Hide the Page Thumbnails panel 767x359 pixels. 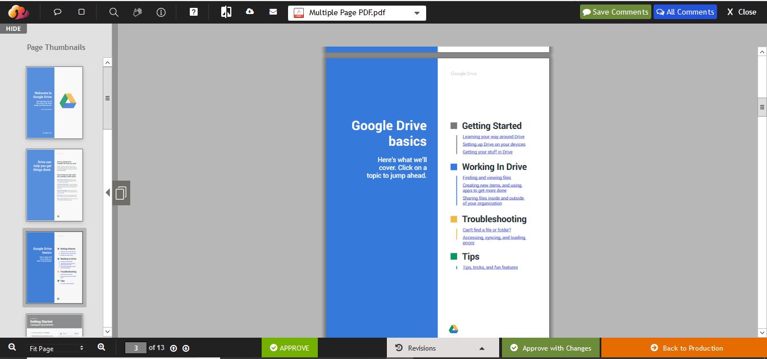coord(13,29)
